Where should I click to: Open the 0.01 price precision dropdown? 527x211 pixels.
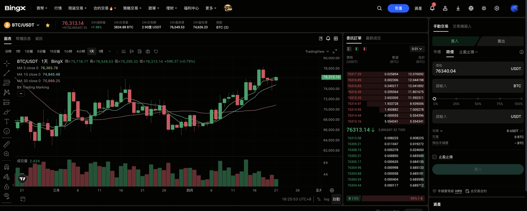[417, 49]
